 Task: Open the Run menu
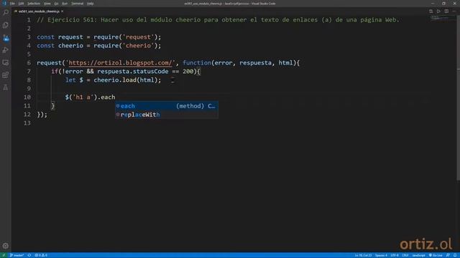click(65, 4)
